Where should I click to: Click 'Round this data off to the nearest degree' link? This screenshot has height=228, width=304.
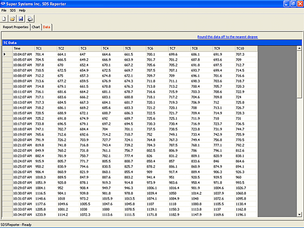point(228,37)
